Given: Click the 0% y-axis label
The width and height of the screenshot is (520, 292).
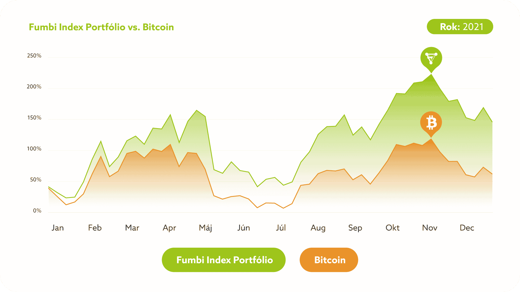Looking at the screenshot, I should pos(37,211).
